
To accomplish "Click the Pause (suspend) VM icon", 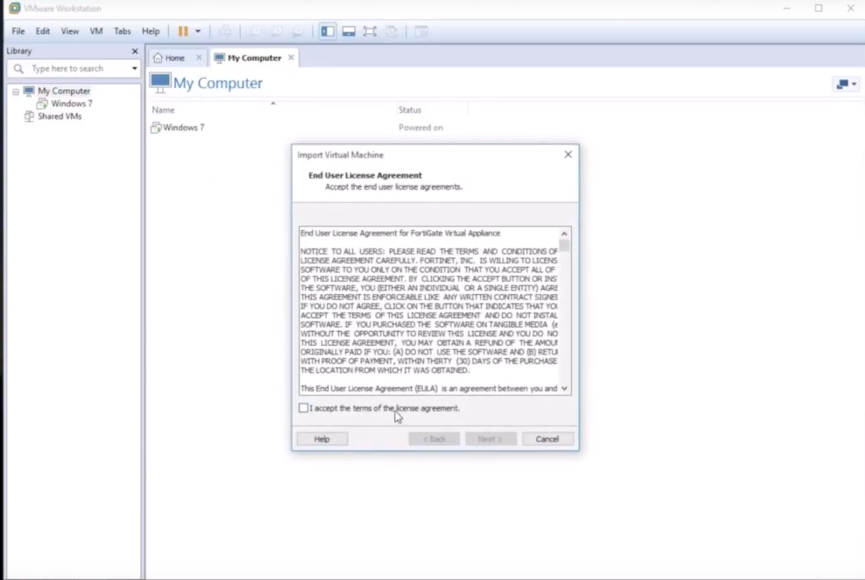I will 183,32.
